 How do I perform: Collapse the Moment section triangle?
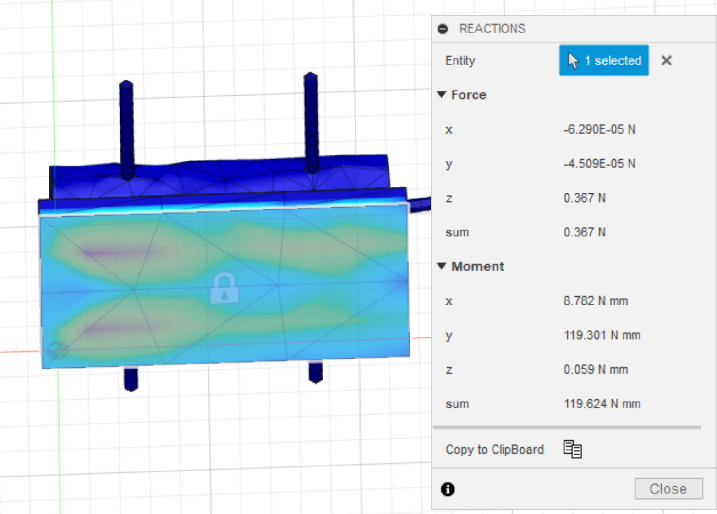pos(442,266)
